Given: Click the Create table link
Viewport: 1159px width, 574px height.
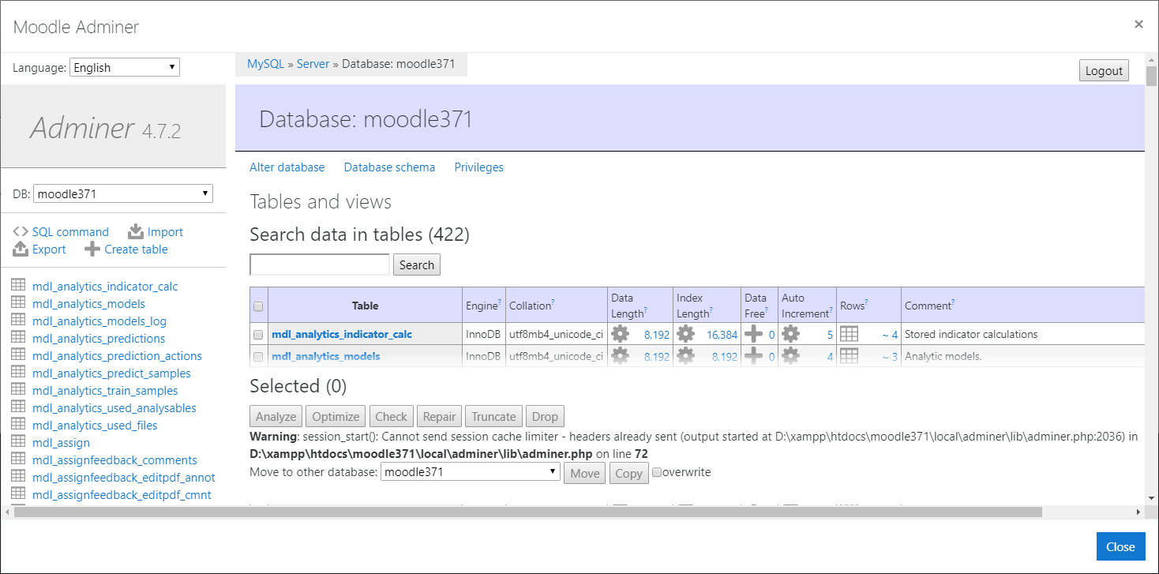Looking at the screenshot, I should click(x=136, y=249).
